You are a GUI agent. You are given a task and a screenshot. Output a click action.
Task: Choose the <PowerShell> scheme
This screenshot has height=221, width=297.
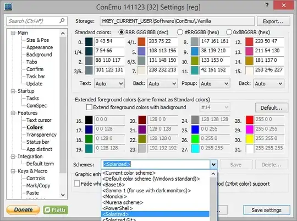click(156, 208)
